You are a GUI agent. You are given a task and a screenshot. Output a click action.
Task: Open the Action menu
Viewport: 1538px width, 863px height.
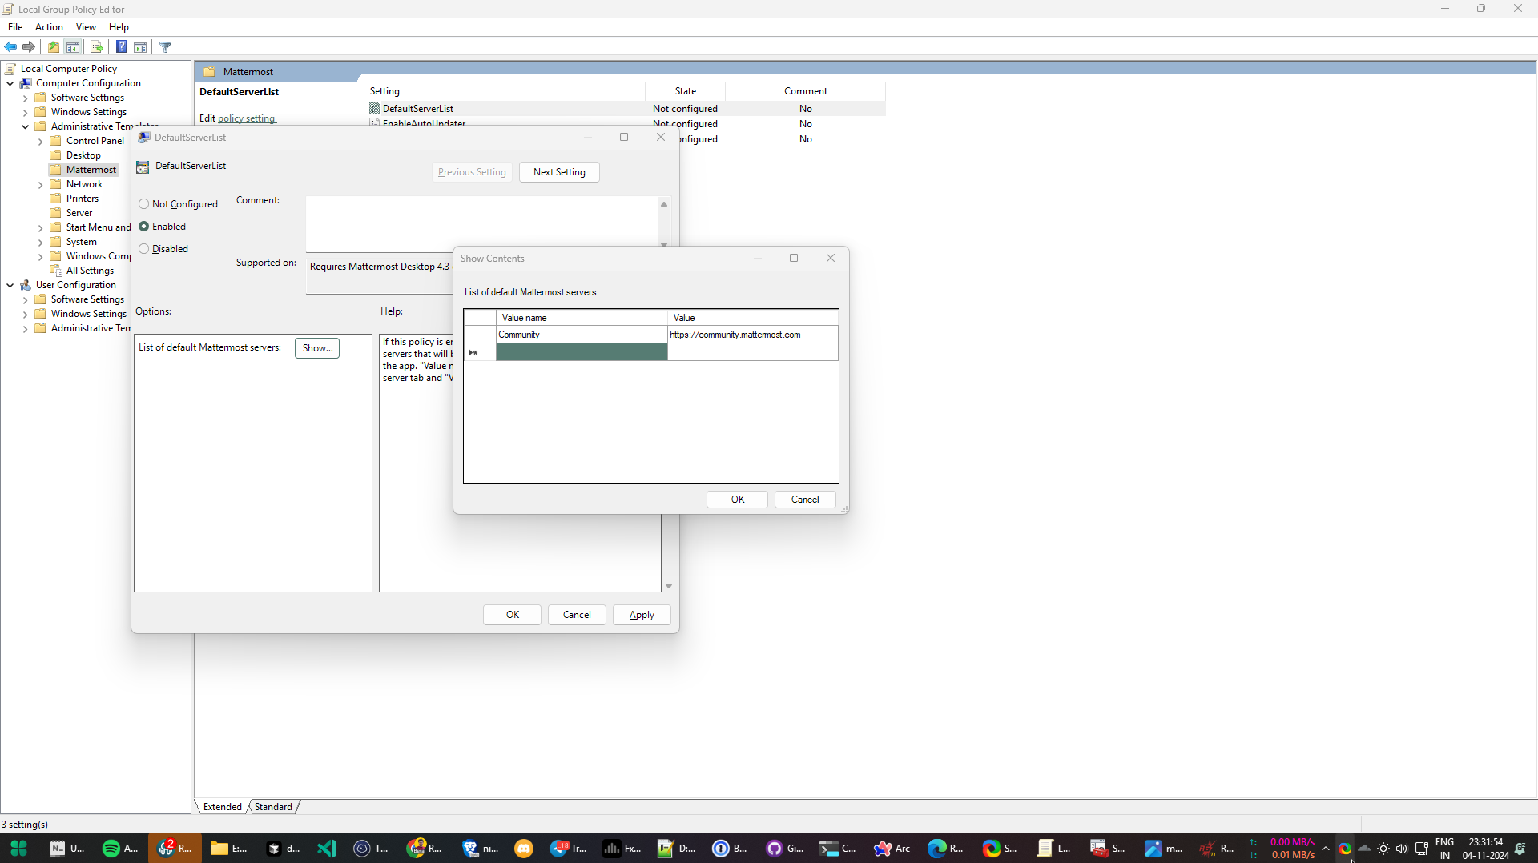tap(49, 26)
